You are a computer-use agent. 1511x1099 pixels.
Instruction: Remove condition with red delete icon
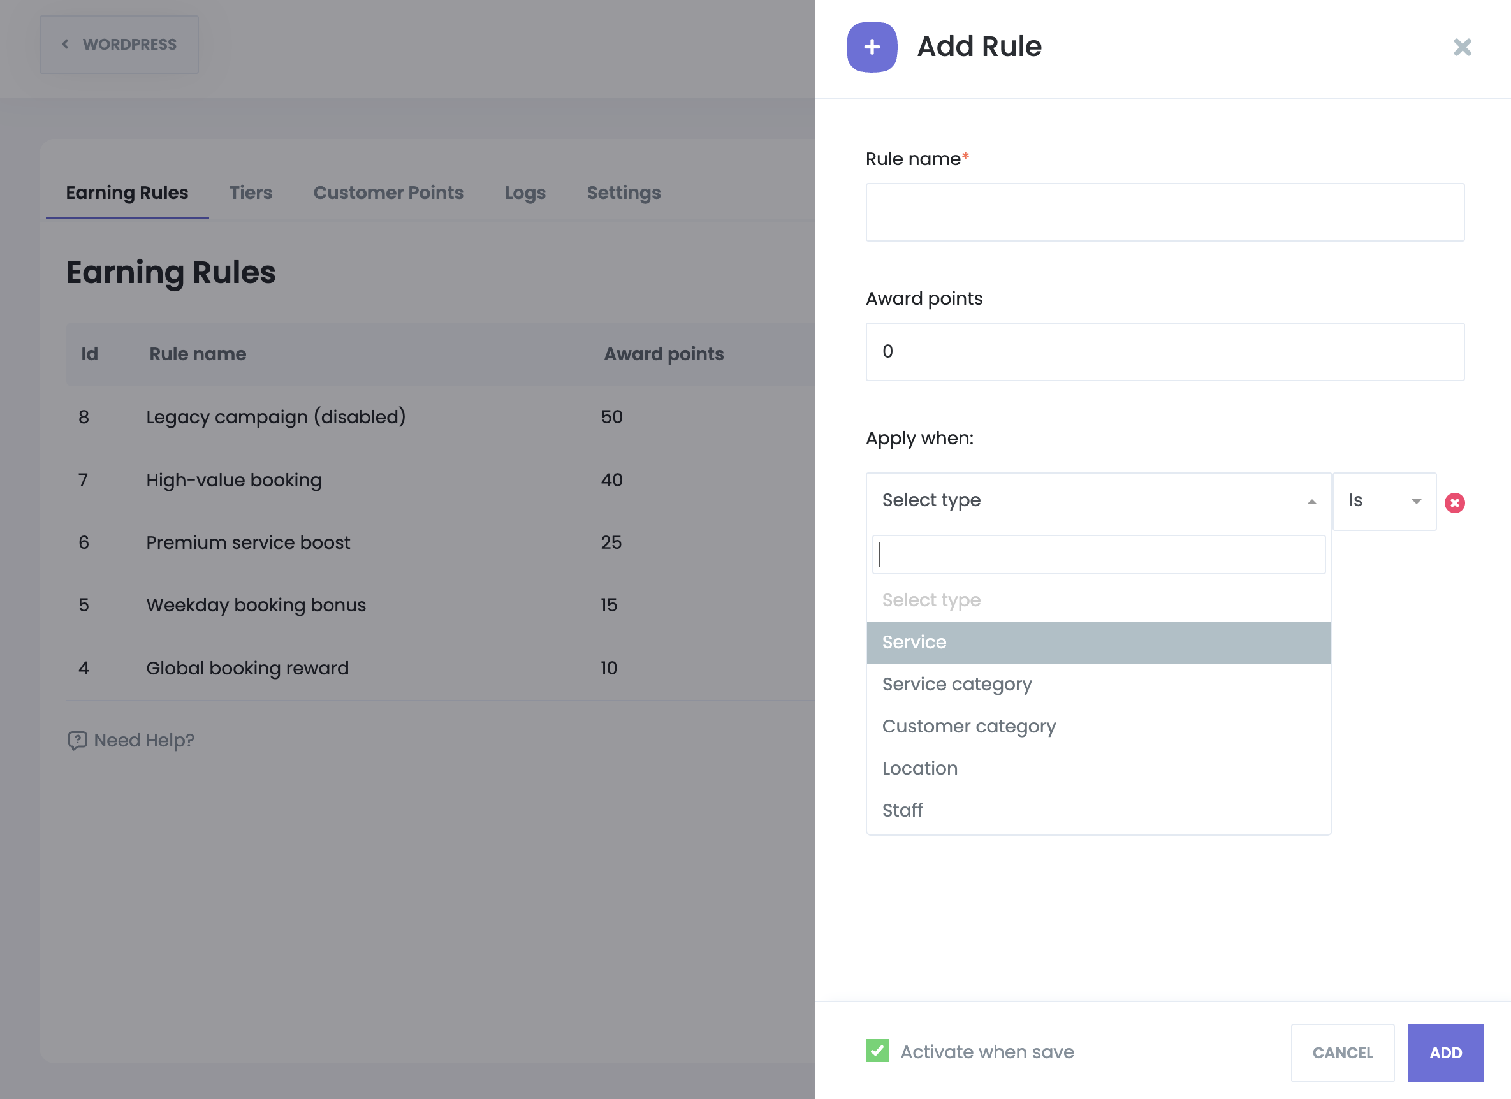1454,503
